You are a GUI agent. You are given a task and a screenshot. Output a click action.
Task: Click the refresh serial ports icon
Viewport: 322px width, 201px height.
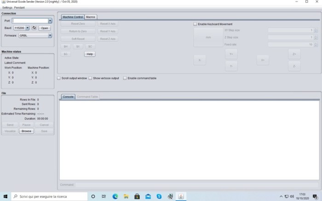(x=34, y=28)
